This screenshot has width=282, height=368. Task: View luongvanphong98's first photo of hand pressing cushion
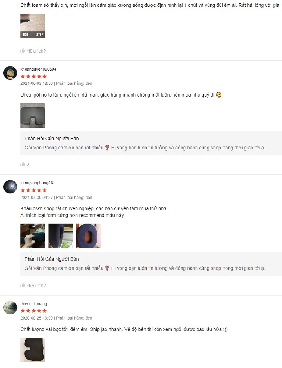coord(32,236)
